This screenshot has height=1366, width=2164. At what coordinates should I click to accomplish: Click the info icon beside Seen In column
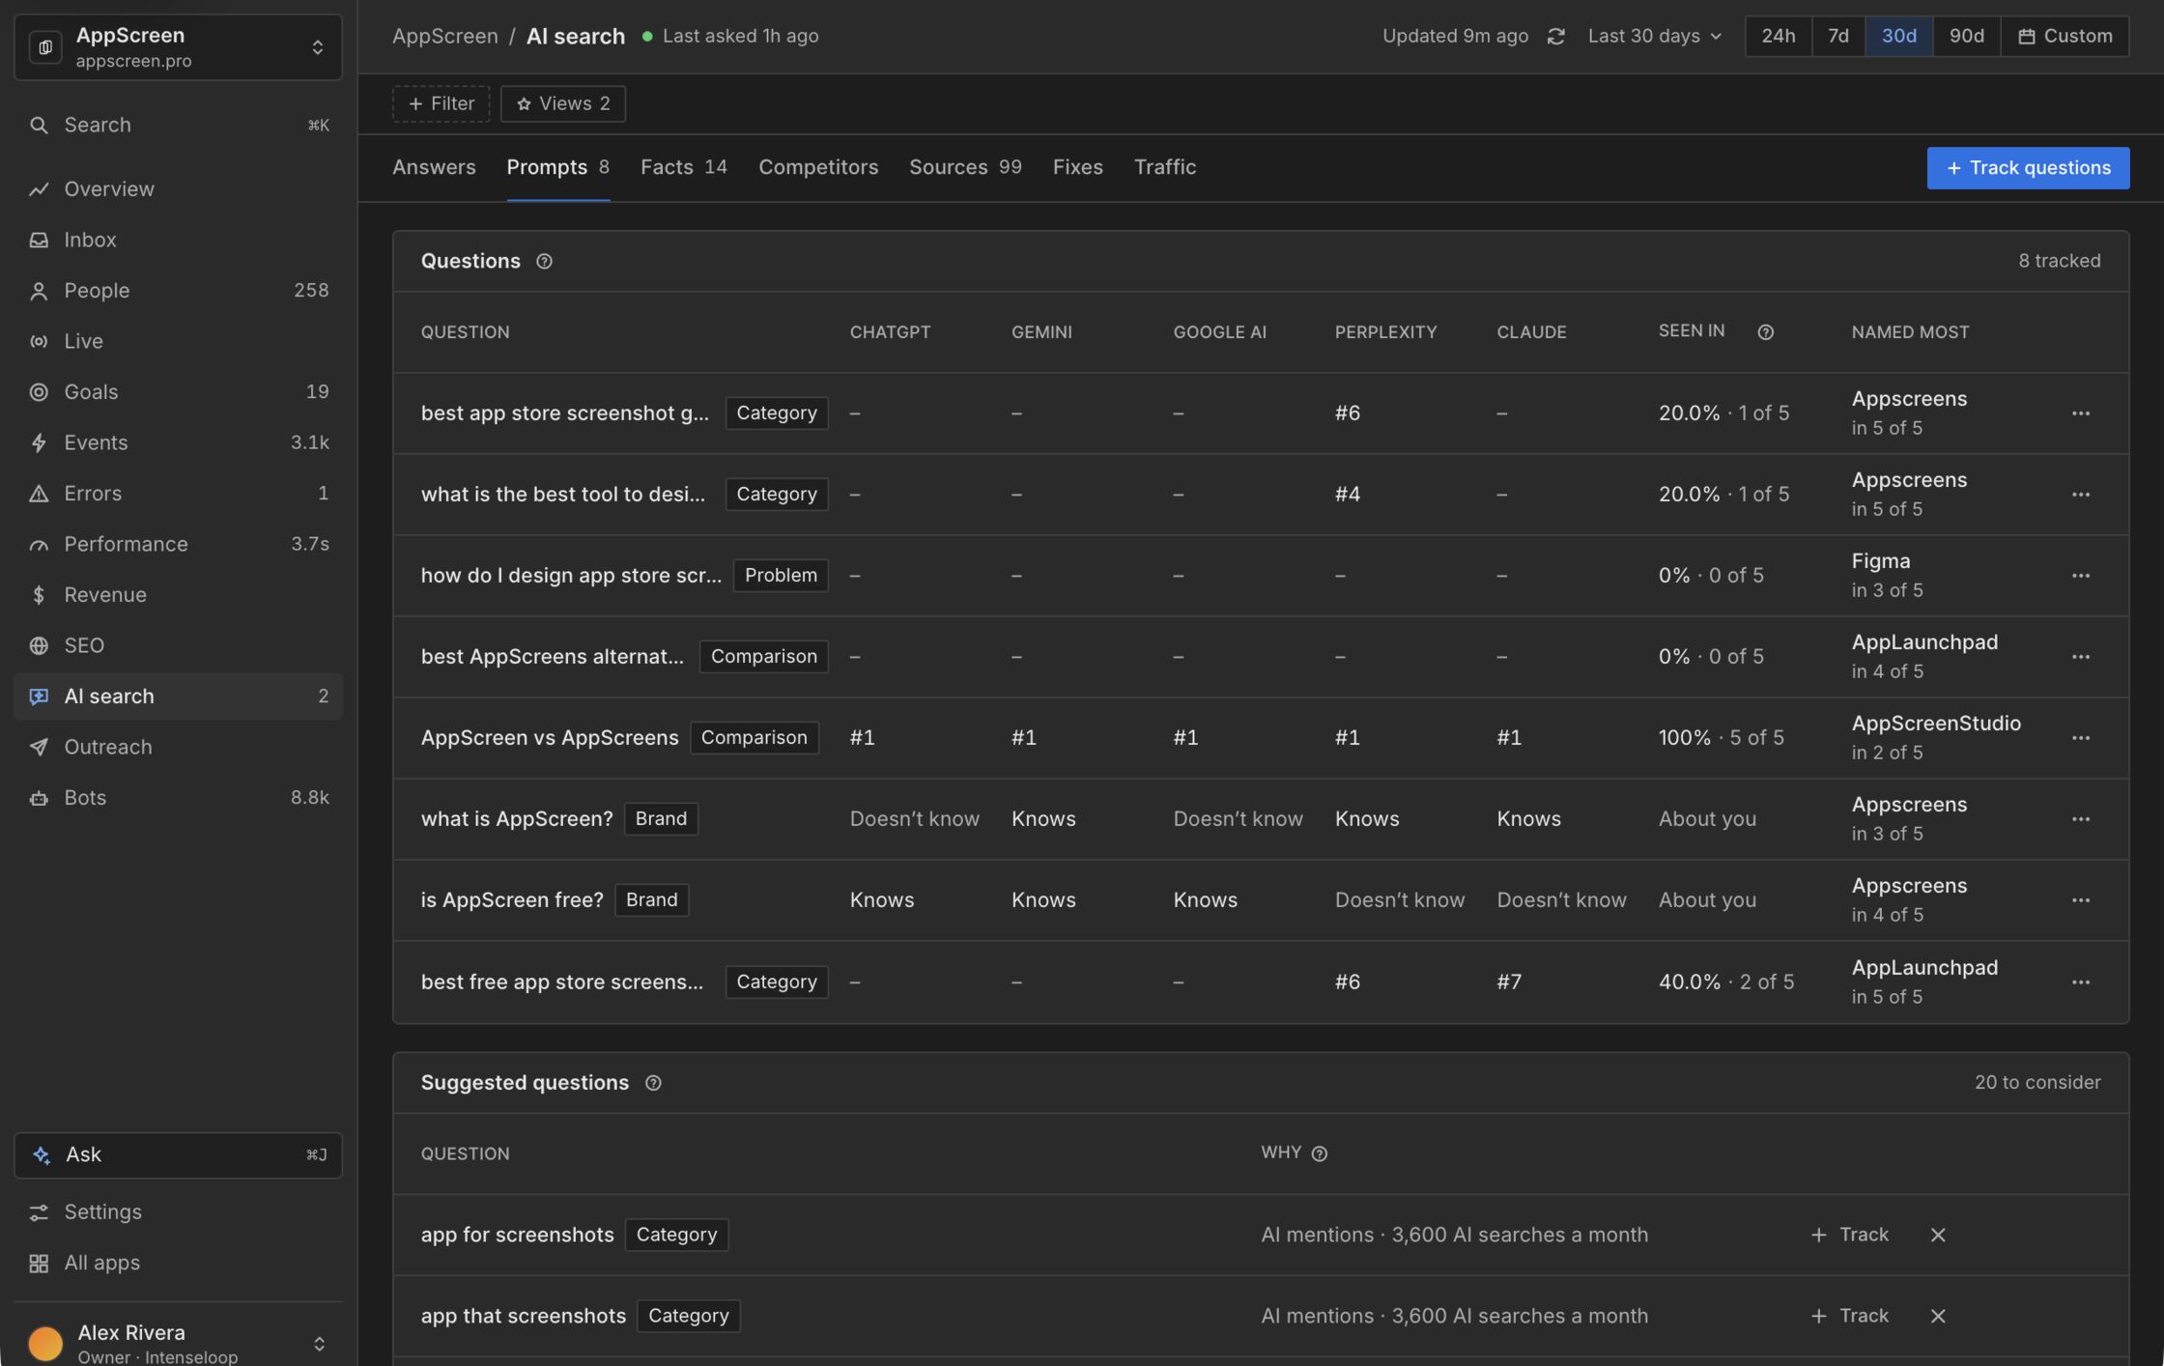(x=1765, y=332)
